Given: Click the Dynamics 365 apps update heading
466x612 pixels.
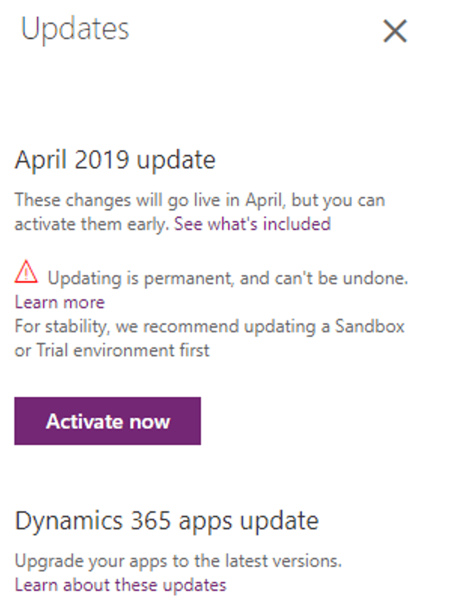Looking at the screenshot, I should tap(167, 521).
